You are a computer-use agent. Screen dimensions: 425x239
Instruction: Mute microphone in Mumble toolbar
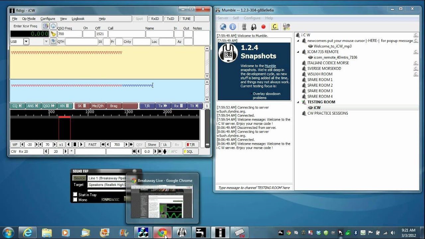[x=244, y=27]
